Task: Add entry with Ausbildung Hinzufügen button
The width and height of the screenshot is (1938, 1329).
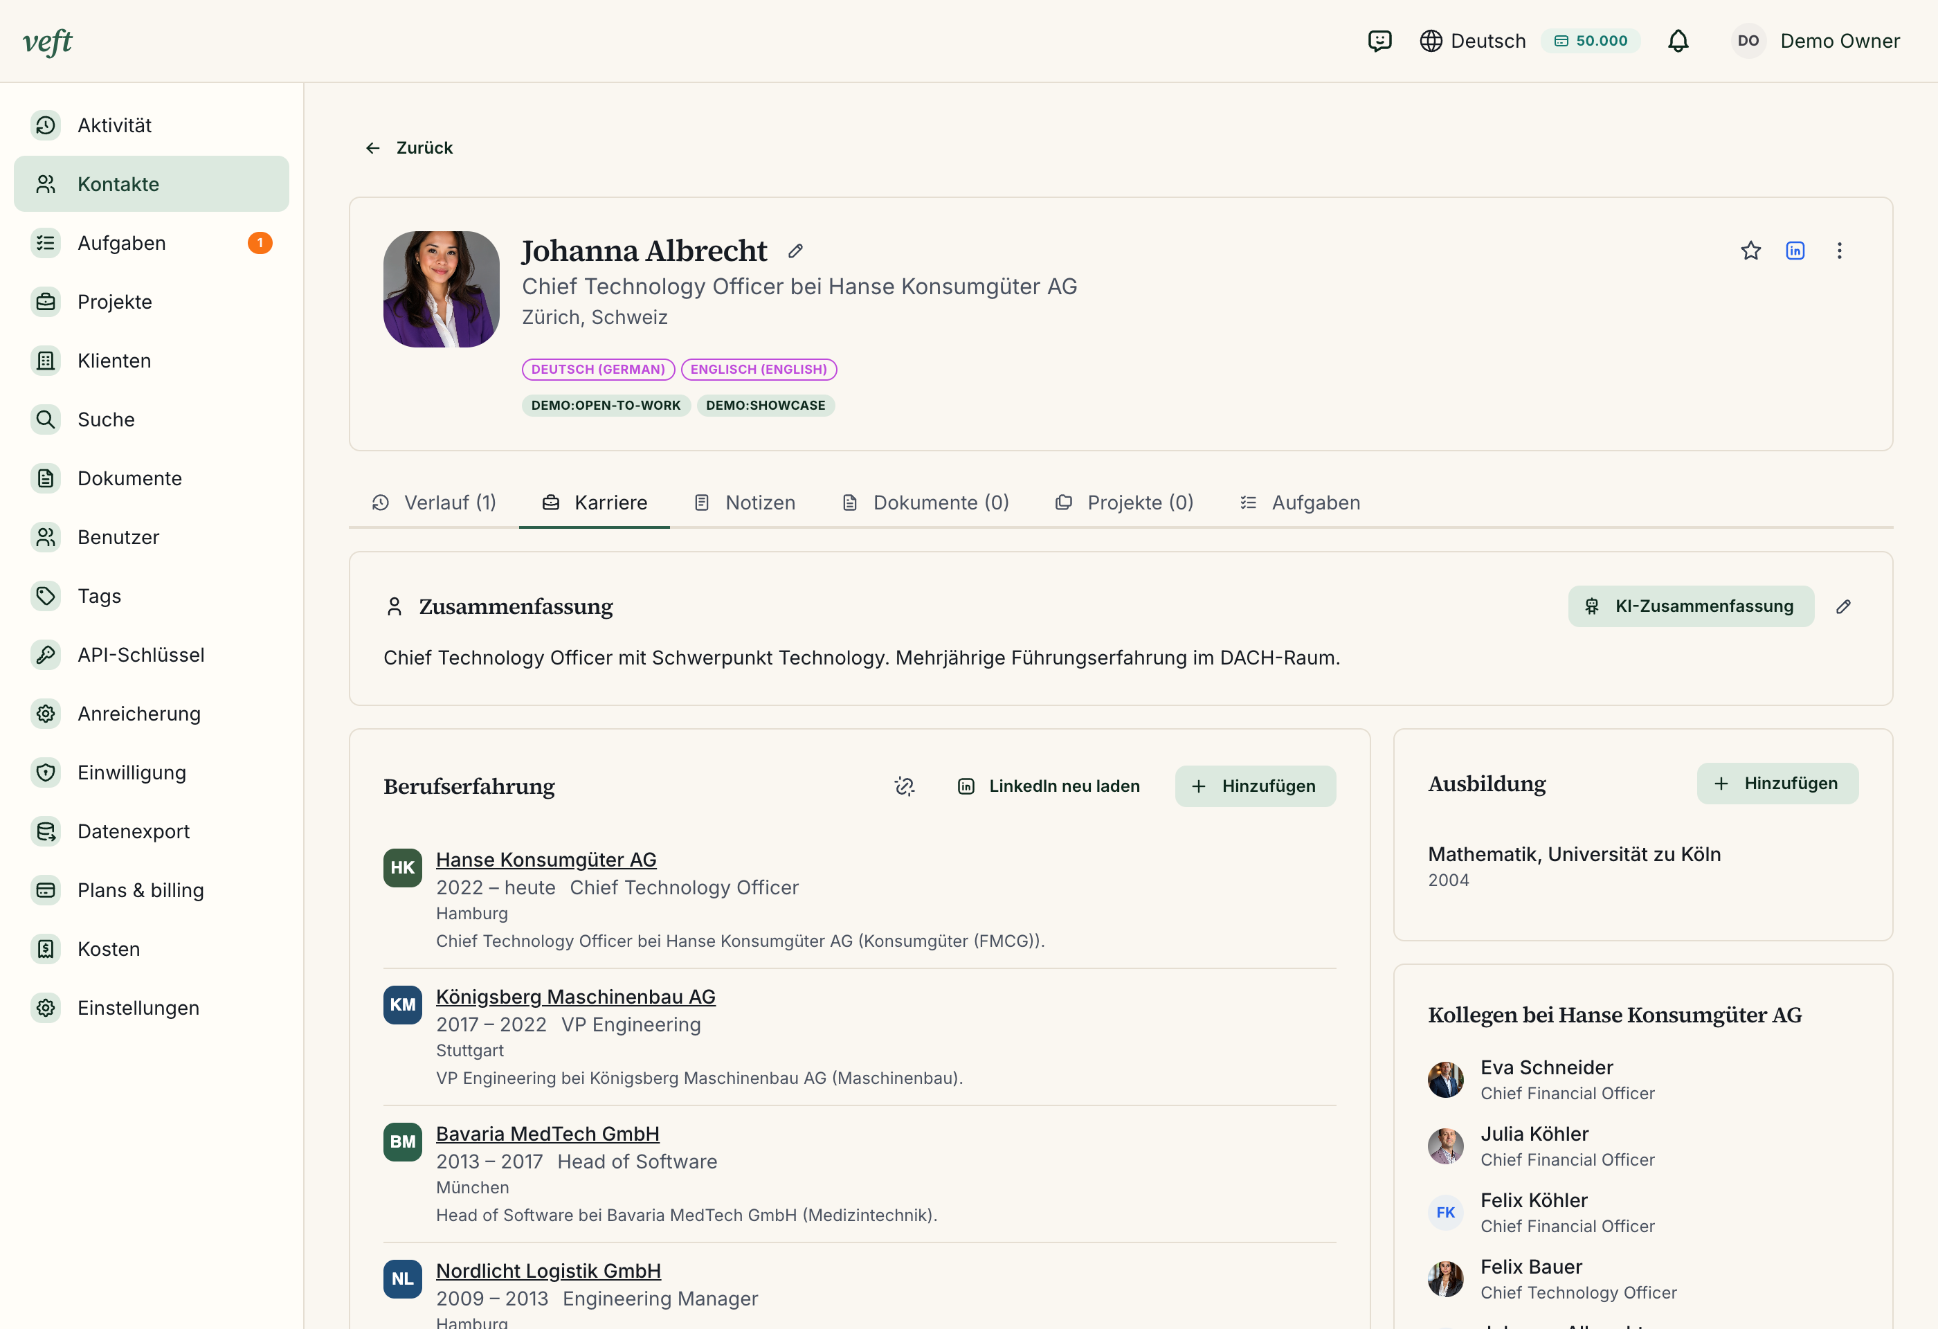Action: click(x=1777, y=784)
